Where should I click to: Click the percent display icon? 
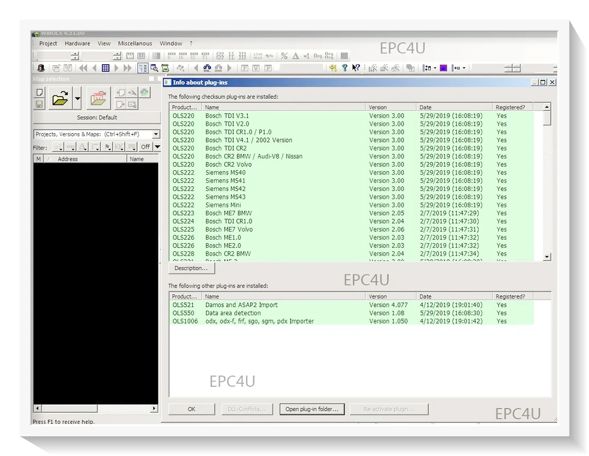click(284, 56)
